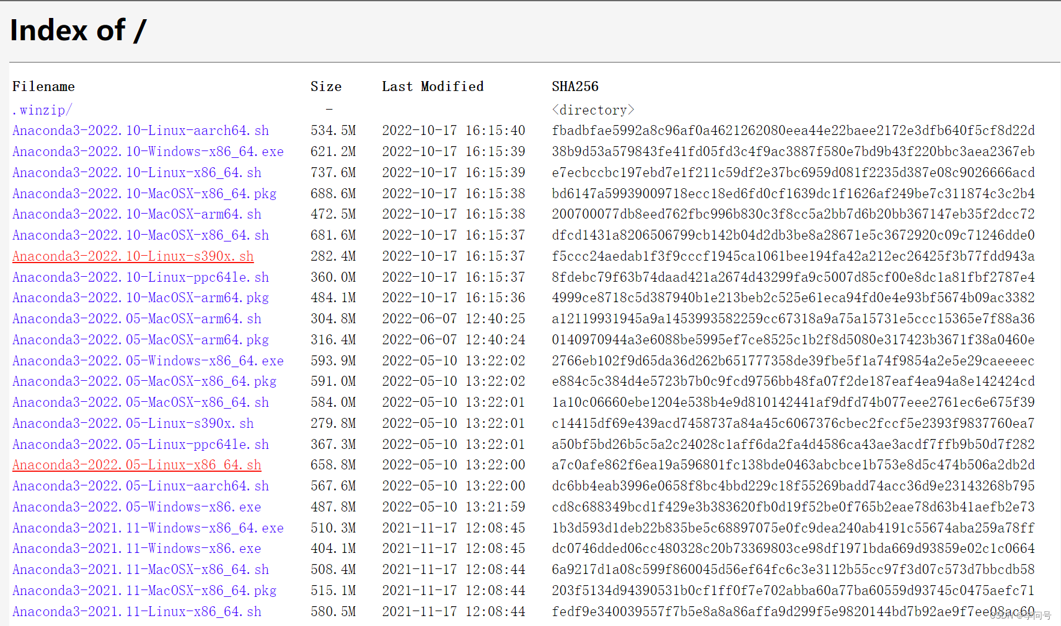Click the Filename column header
The image size is (1061, 626).
coord(43,87)
